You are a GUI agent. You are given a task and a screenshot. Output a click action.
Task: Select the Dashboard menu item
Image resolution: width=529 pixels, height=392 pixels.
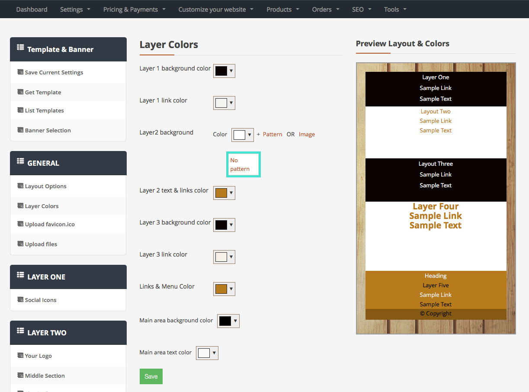pyautogui.click(x=32, y=9)
